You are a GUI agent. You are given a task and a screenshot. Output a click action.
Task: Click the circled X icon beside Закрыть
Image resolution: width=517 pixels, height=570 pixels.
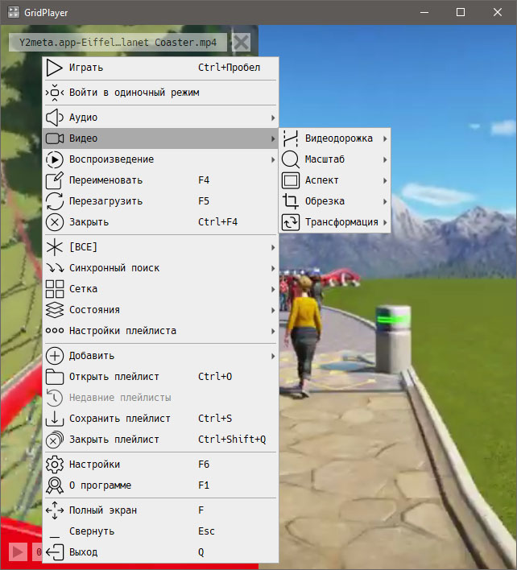55,222
